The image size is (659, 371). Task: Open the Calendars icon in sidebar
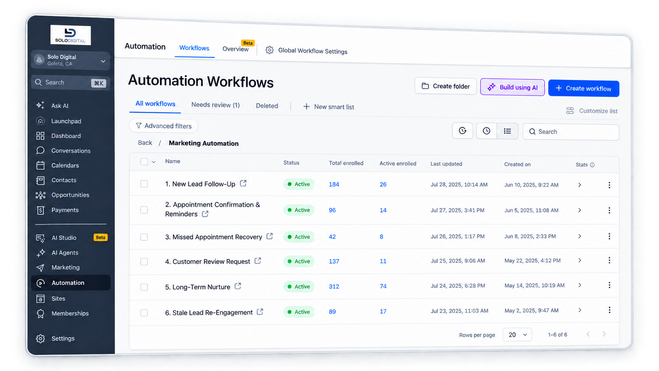point(40,165)
